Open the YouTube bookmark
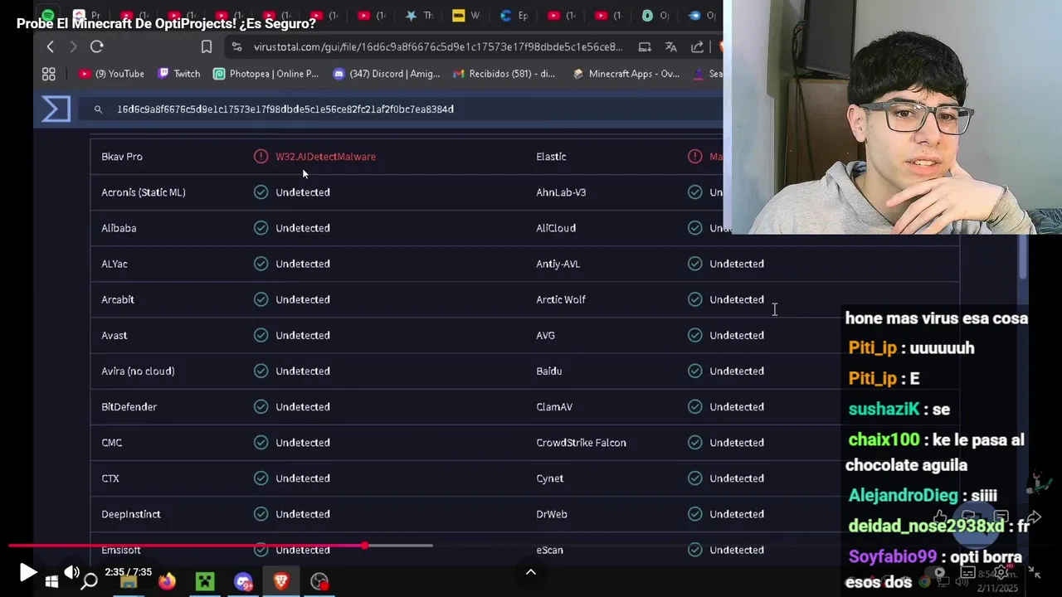Screen dimensions: 1062x597 click(111, 74)
